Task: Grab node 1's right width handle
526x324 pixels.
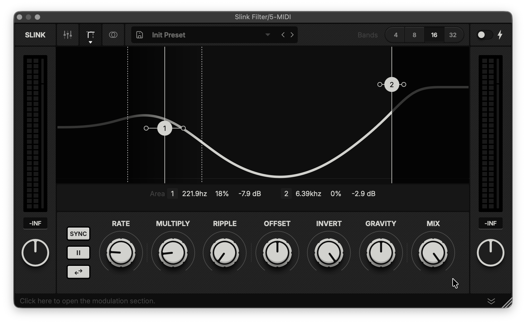Action: click(183, 128)
